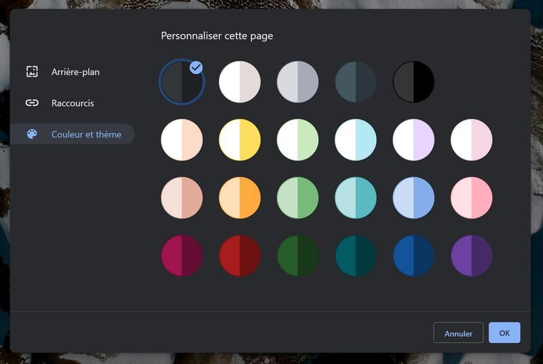Screen dimensions: 543x364
Task: Click the palette icon for Couleur et thème
Action: 32,134
